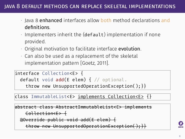This screenshot has width=185, height=139.
Task: Click the "// optional." code comment
Action: pyautogui.click(x=110, y=80)
